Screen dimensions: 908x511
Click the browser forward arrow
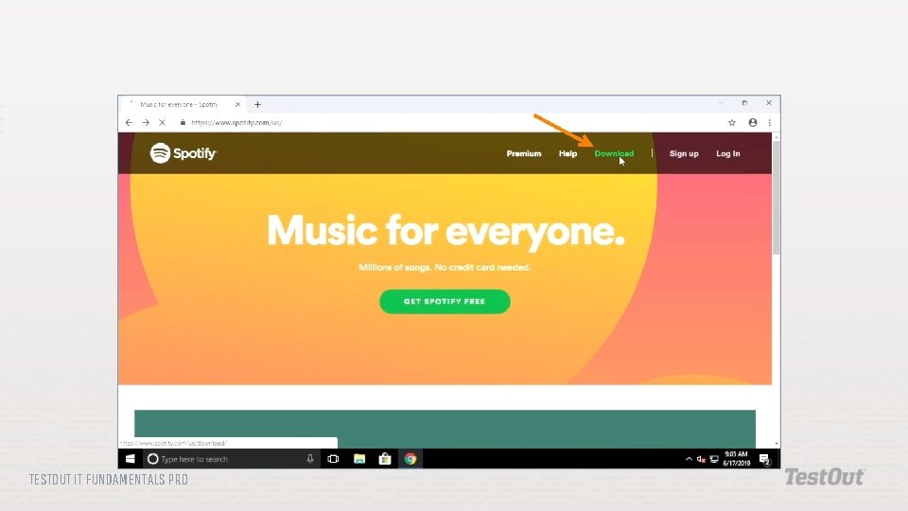click(x=146, y=123)
